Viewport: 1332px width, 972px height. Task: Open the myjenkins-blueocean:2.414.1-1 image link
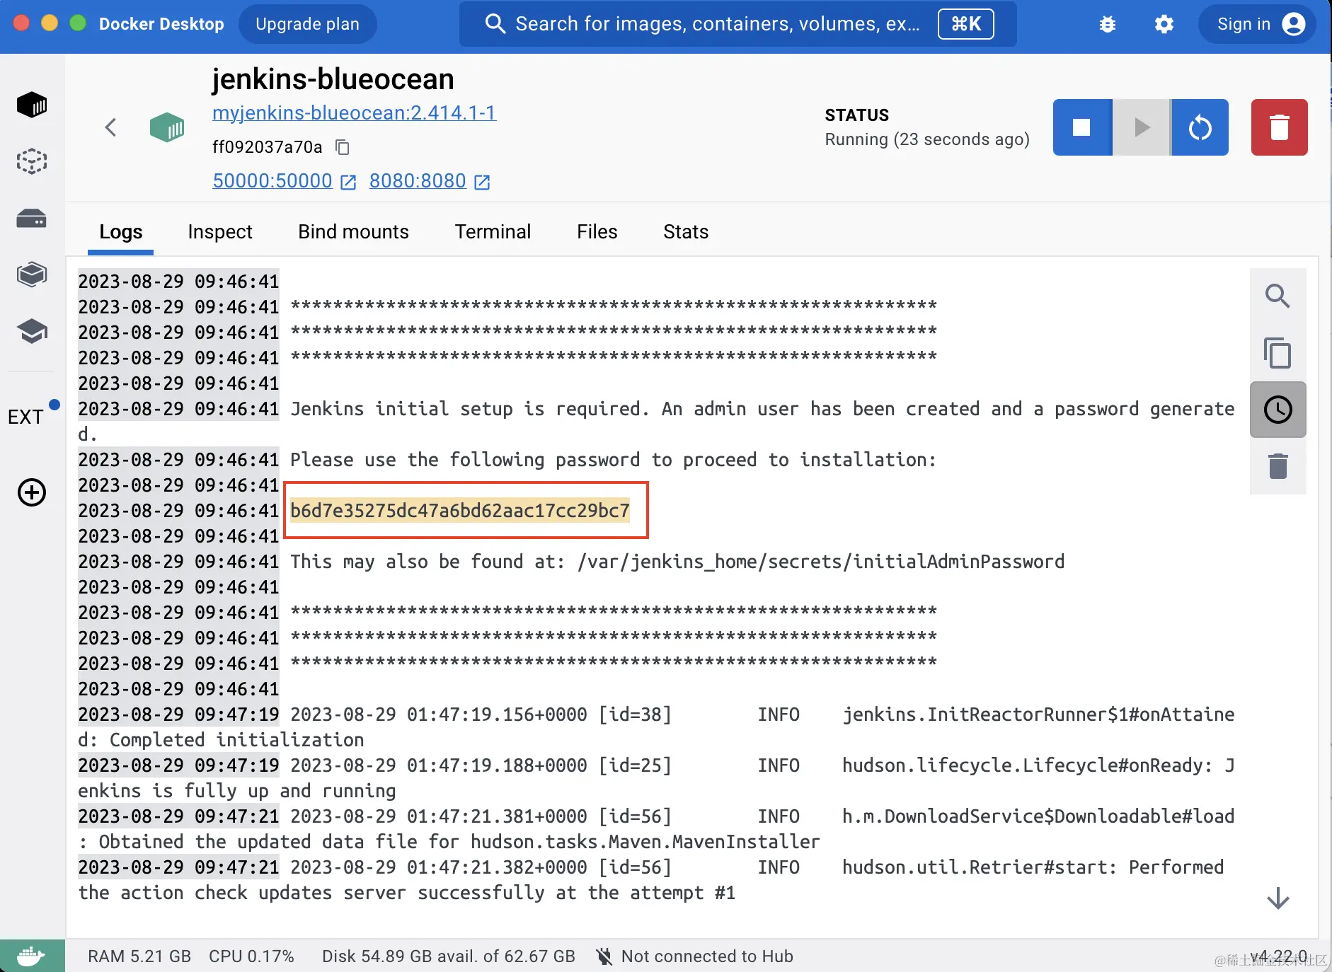coord(354,113)
